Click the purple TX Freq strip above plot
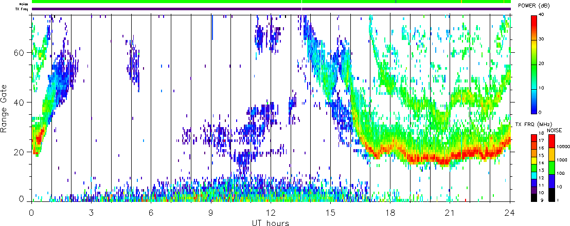The height and width of the screenshot is (226, 570). click(x=271, y=9)
